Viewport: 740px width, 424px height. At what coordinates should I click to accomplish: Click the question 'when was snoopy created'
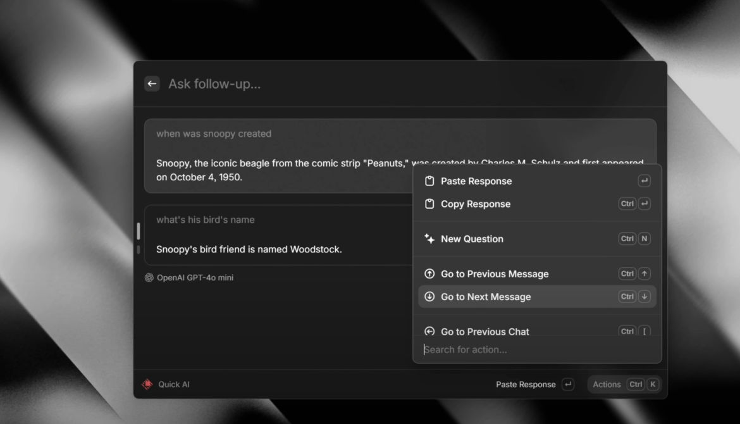214,134
